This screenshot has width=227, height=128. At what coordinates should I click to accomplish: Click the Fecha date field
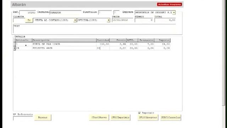click(x=122, y=20)
